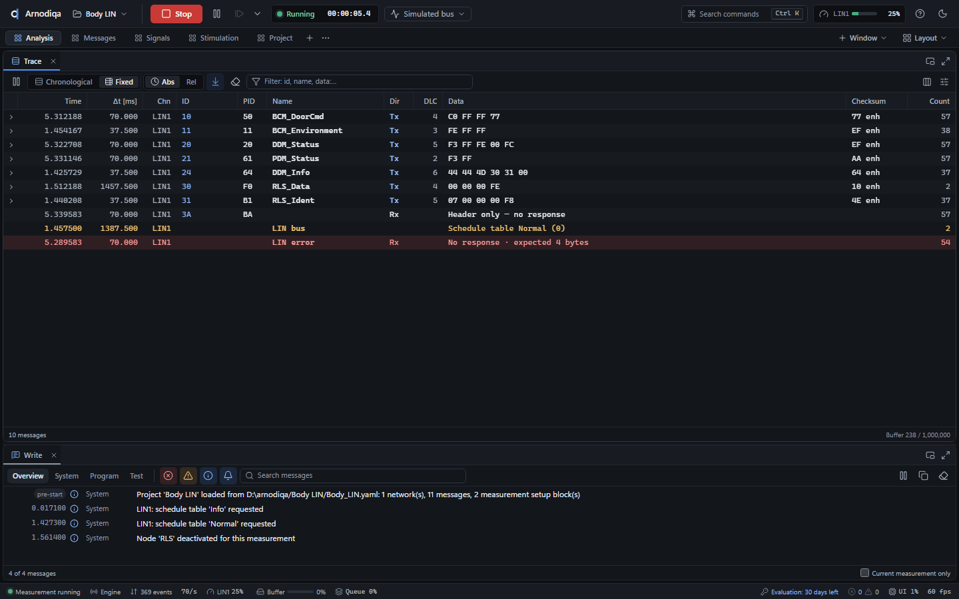959x599 pixels.
Task: Pause the running measurement
Action: [216, 14]
